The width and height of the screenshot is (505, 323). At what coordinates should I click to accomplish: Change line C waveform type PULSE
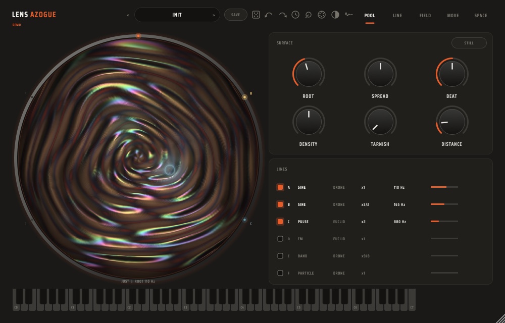coord(303,222)
